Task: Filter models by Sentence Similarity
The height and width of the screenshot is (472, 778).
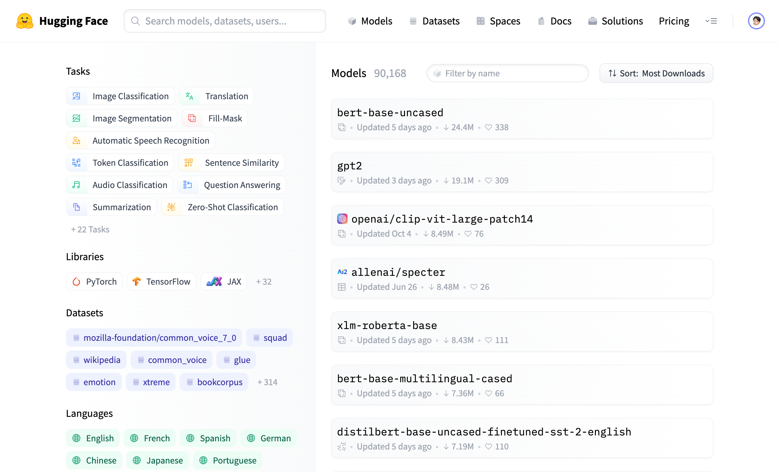Action: click(x=231, y=163)
